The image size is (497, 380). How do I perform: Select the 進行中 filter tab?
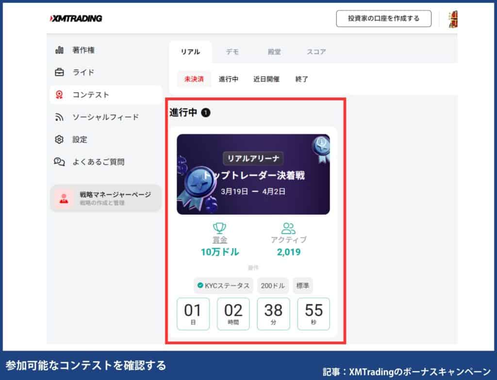(229, 79)
